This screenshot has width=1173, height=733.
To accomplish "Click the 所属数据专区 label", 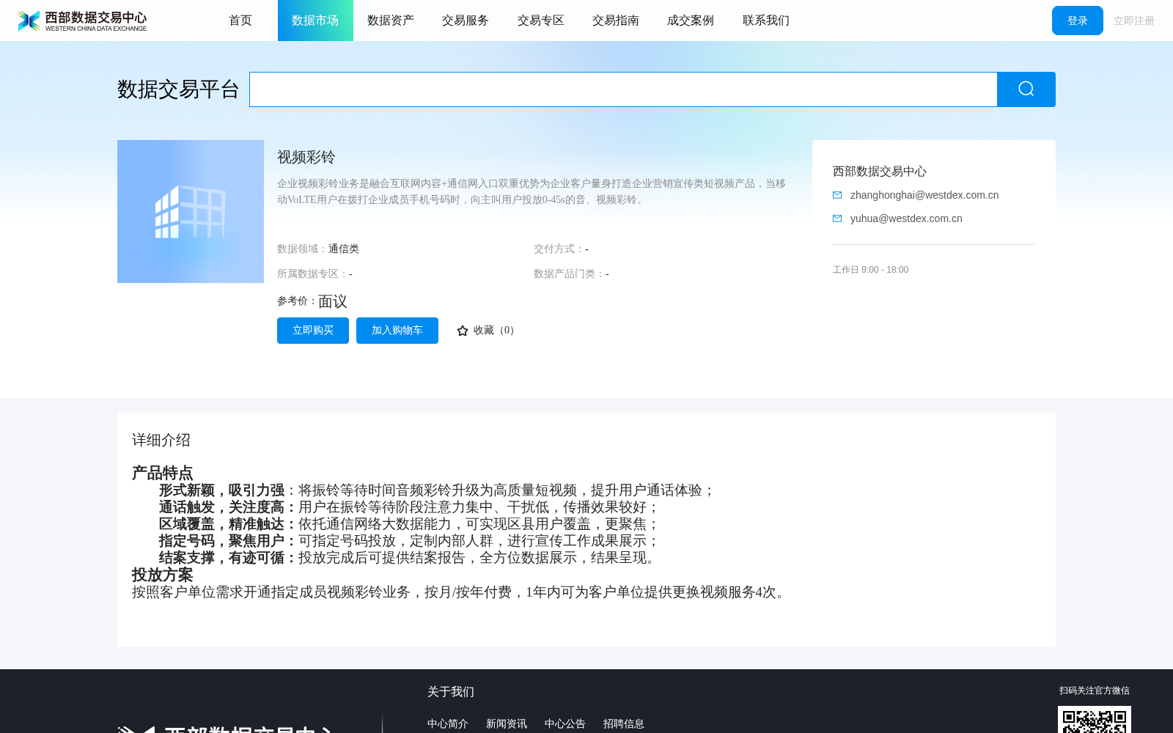I will click(312, 274).
